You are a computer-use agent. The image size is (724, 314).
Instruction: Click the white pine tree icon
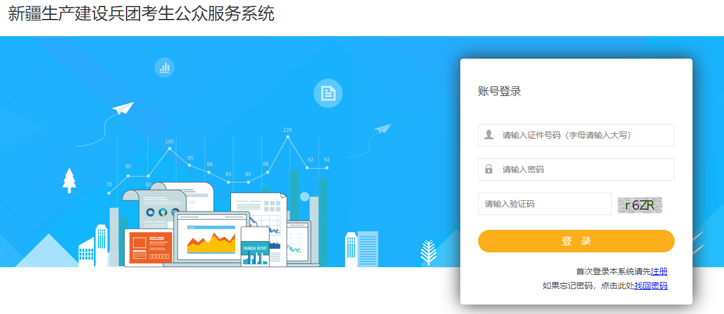pos(69,180)
